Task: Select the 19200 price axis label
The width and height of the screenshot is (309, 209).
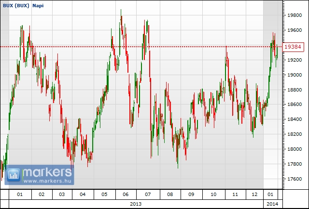Action: point(295,60)
